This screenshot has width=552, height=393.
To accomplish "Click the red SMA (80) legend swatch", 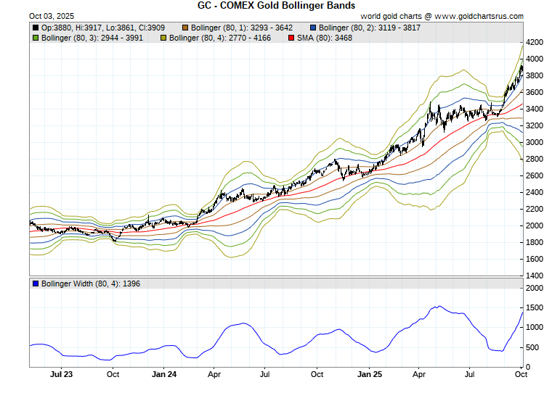I will pyautogui.click(x=292, y=37).
